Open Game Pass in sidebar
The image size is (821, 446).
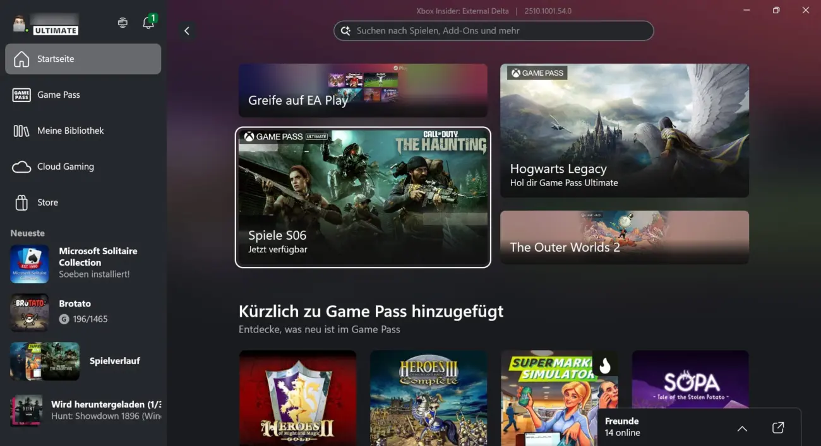(83, 95)
